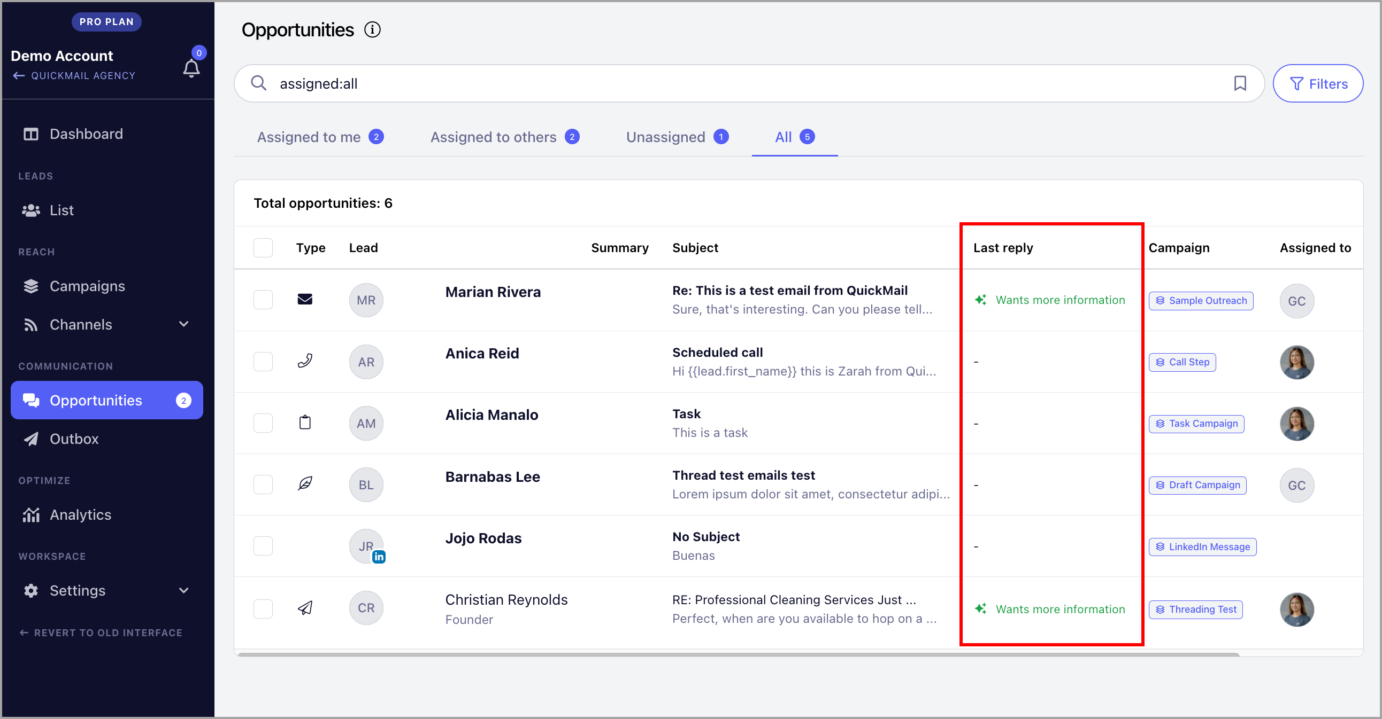The height and width of the screenshot is (719, 1382).
Task: Click the back arrow next to Quickmail Agency
Action: coord(19,75)
